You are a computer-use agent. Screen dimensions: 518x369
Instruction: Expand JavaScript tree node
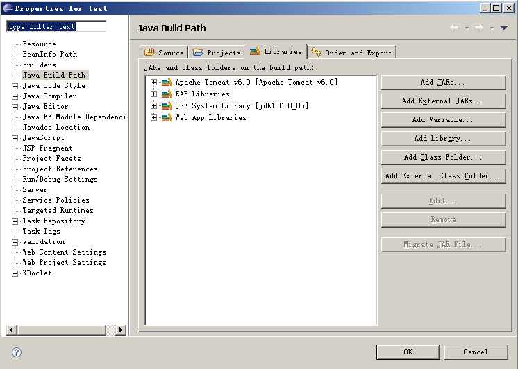coord(15,138)
